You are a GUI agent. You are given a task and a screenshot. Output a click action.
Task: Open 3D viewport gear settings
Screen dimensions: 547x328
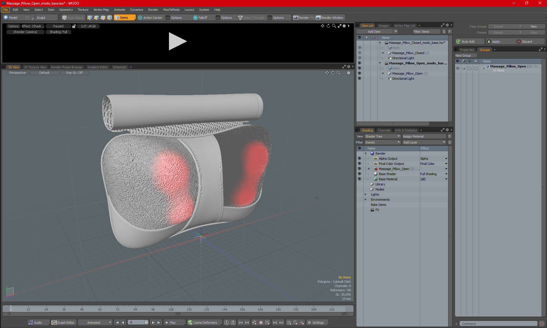(x=349, y=73)
